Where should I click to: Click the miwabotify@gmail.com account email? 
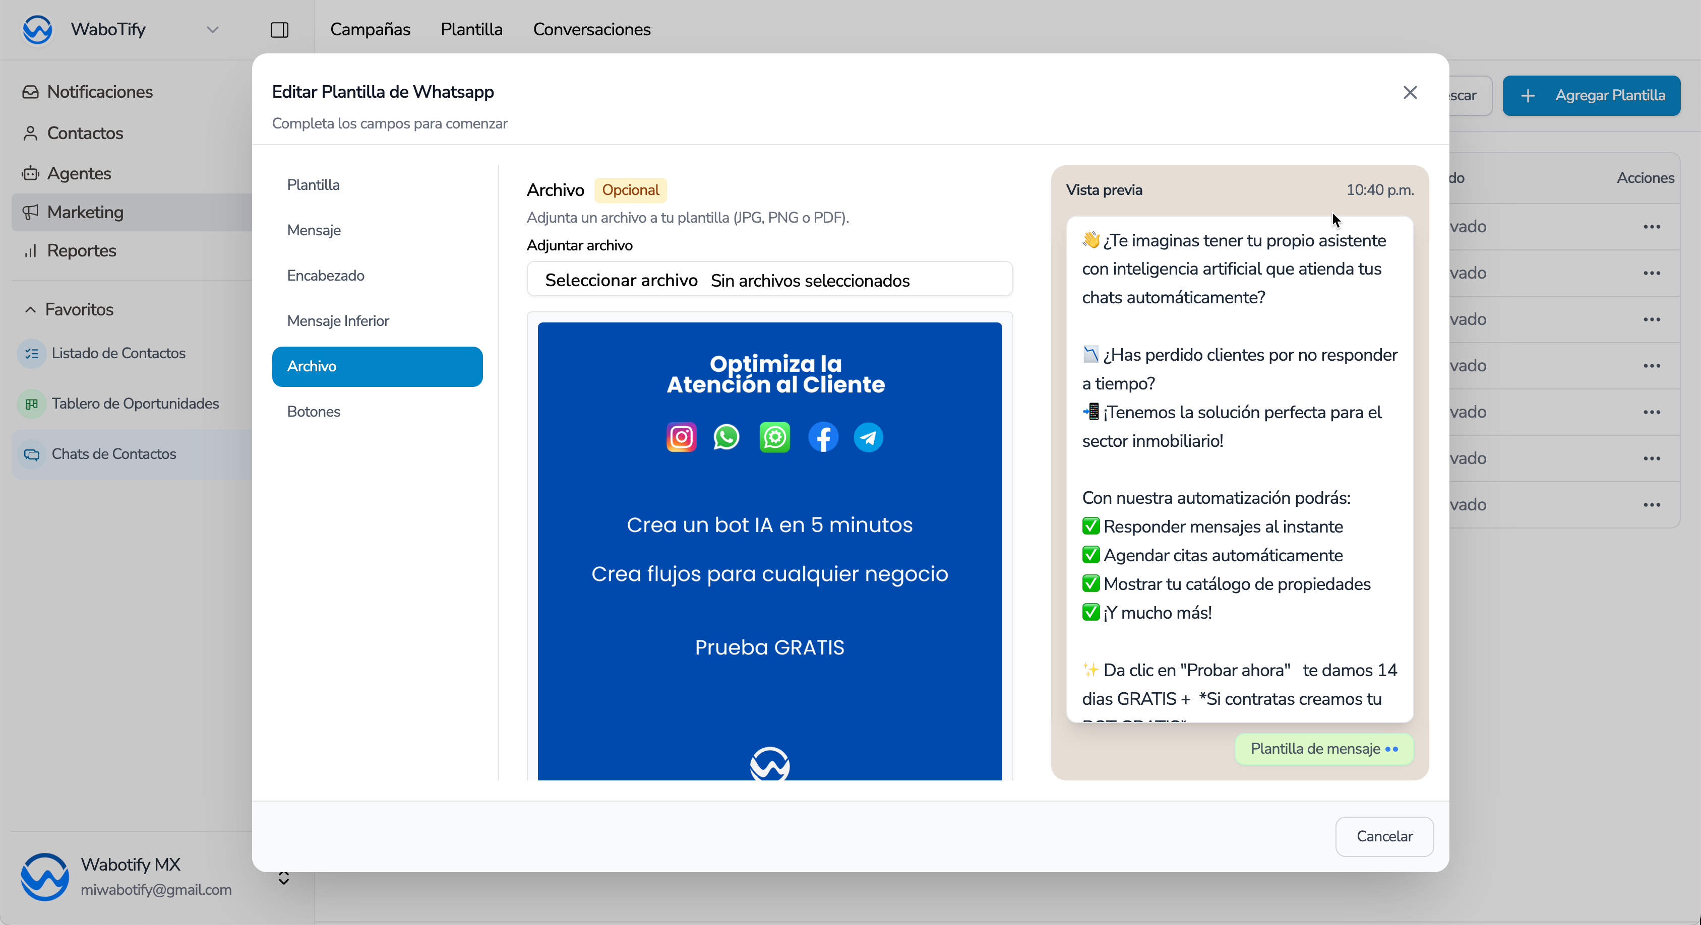click(156, 890)
